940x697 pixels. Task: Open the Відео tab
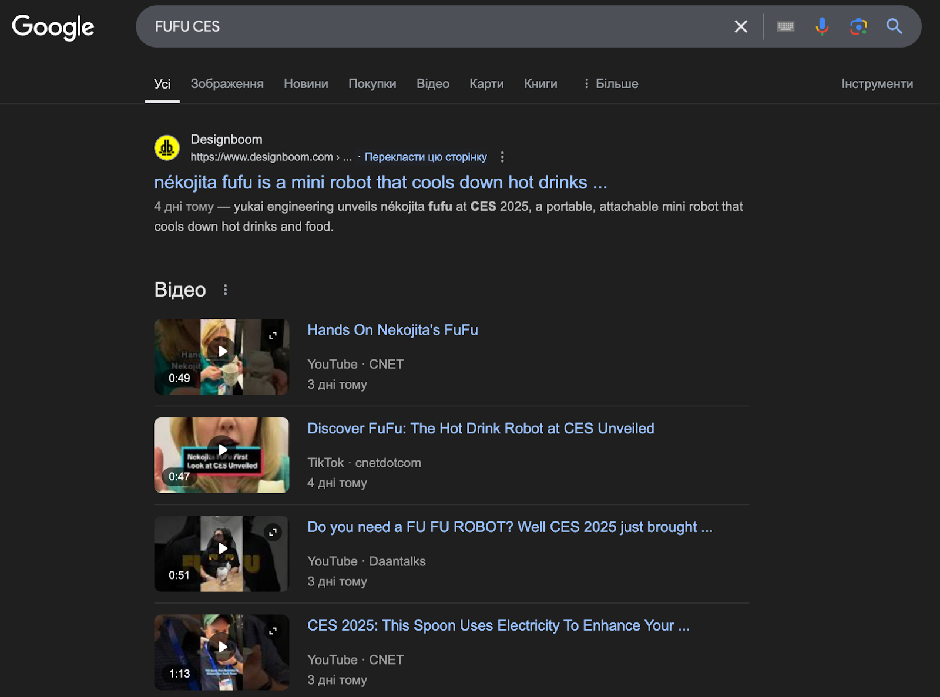pyautogui.click(x=433, y=84)
